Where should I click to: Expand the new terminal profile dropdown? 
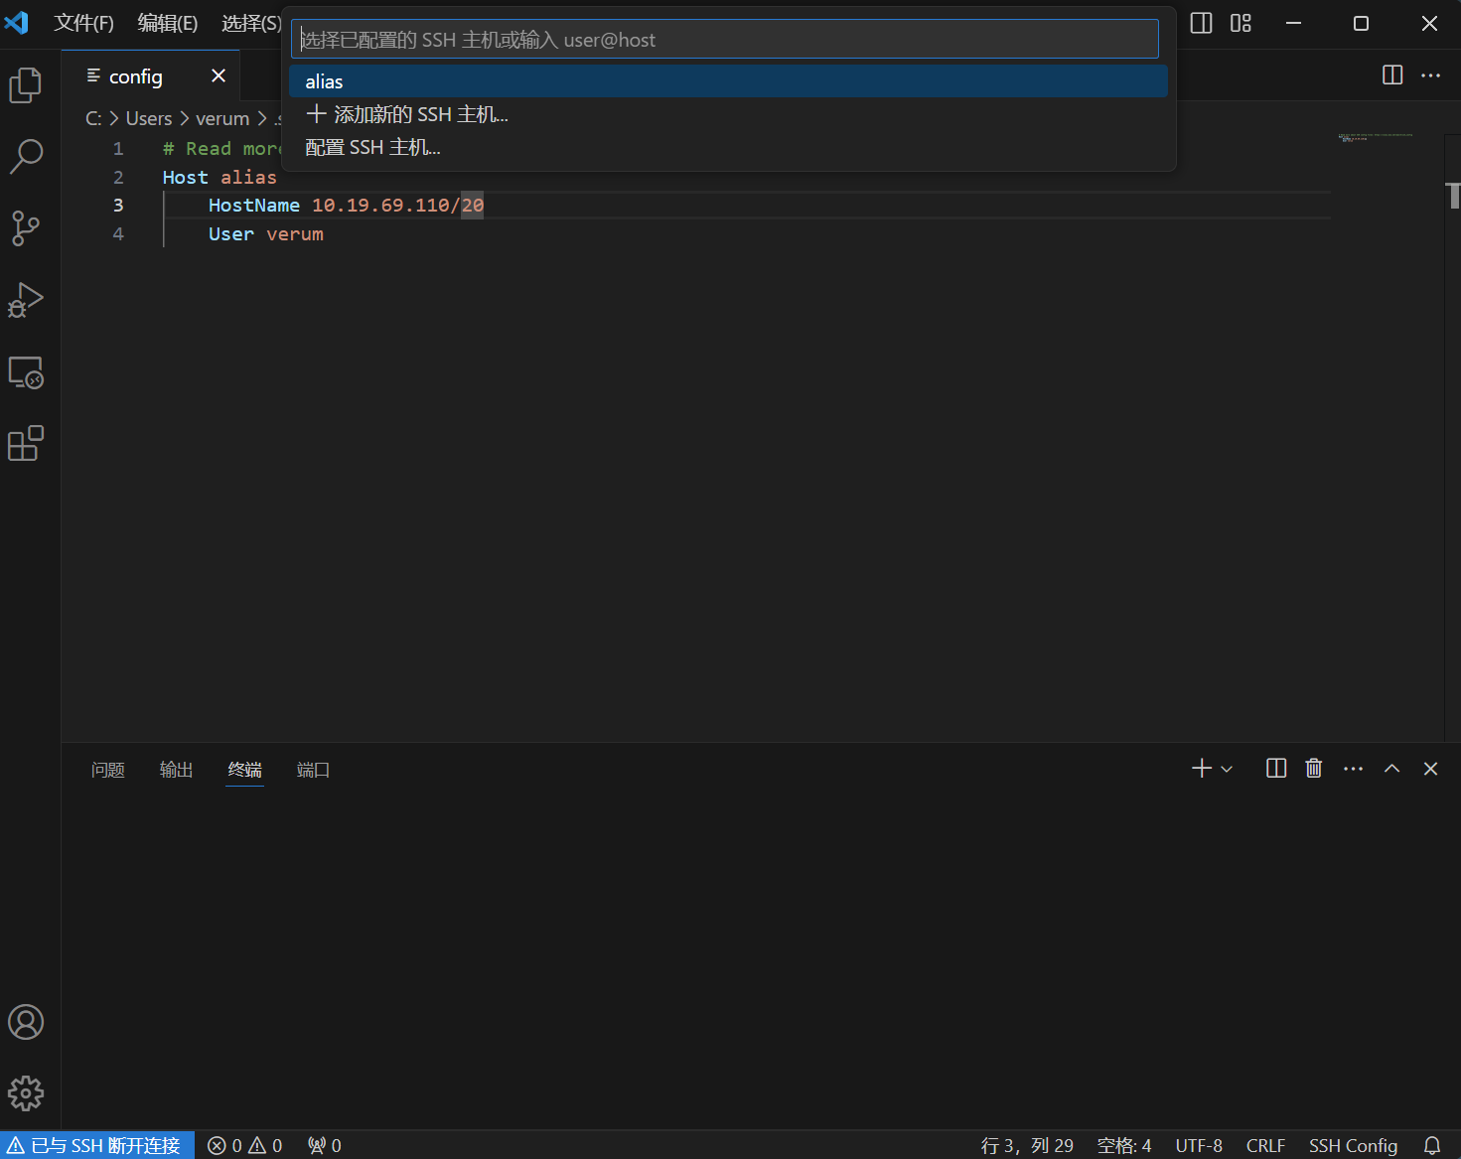(x=1227, y=769)
